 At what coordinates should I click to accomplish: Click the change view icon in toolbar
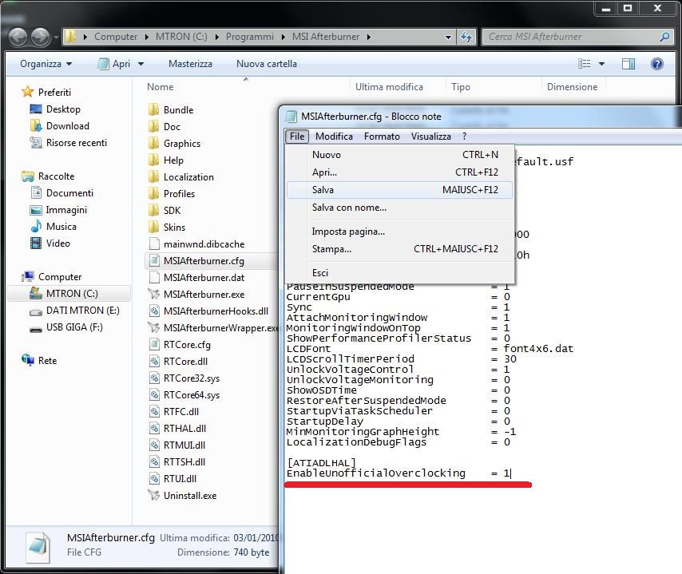click(584, 64)
